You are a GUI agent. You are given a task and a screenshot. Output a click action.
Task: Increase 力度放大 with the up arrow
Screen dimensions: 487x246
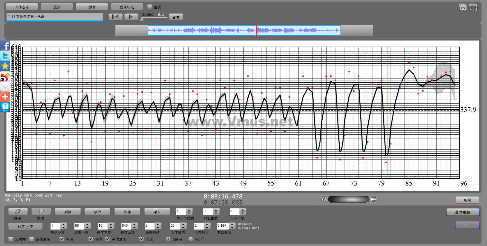click(207, 224)
